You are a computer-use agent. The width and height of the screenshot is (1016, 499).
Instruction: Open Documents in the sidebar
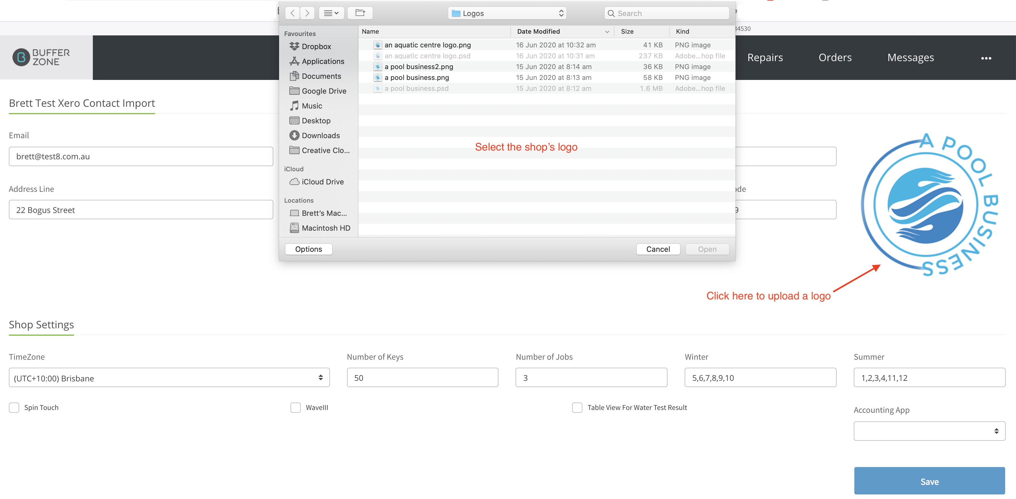coord(315,76)
